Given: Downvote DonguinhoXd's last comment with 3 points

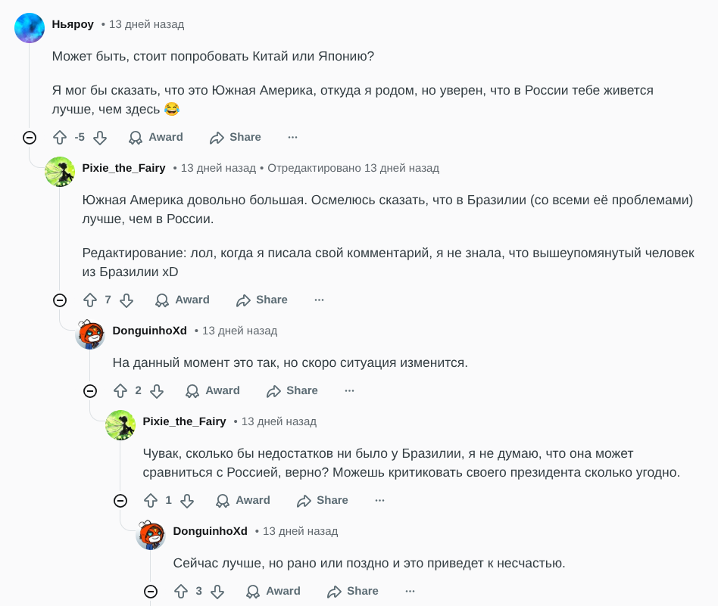Looking at the screenshot, I should [x=217, y=591].
